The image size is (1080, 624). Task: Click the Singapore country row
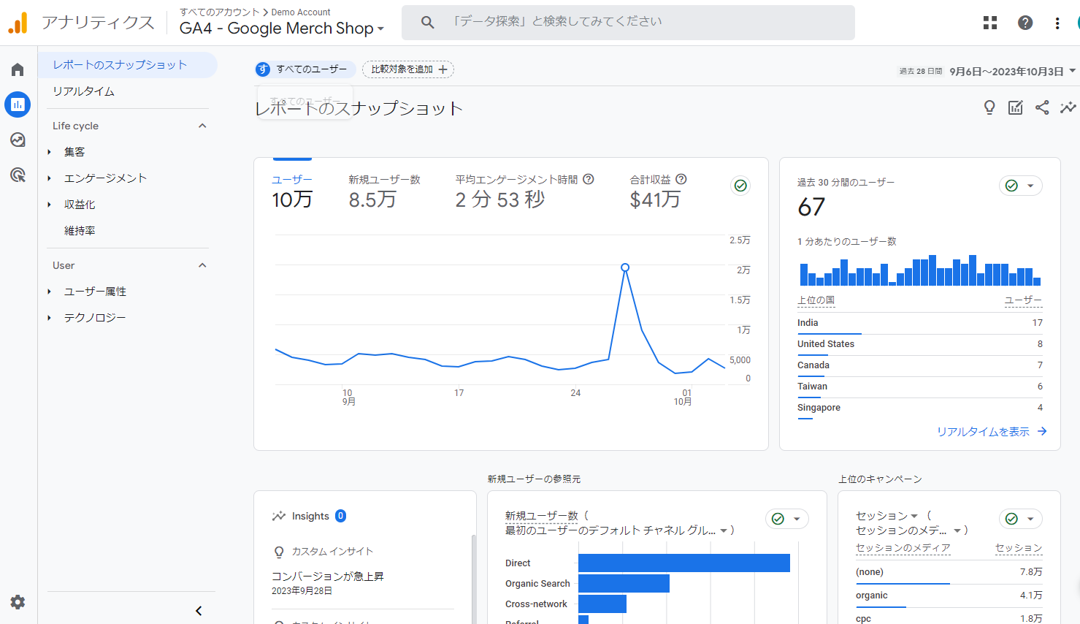click(920, 408)
